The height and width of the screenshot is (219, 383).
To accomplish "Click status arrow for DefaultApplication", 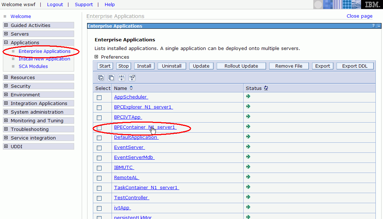I will pos(248,137).
